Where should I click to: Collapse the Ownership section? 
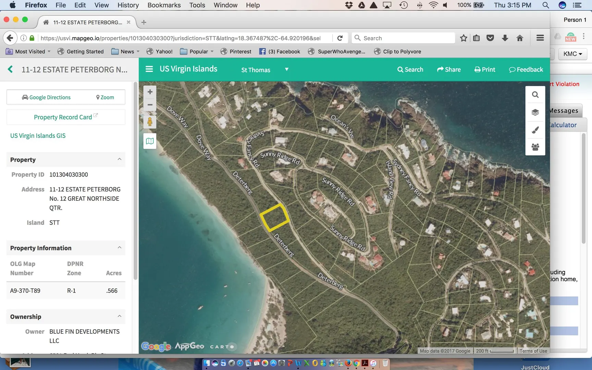point(119,316)
